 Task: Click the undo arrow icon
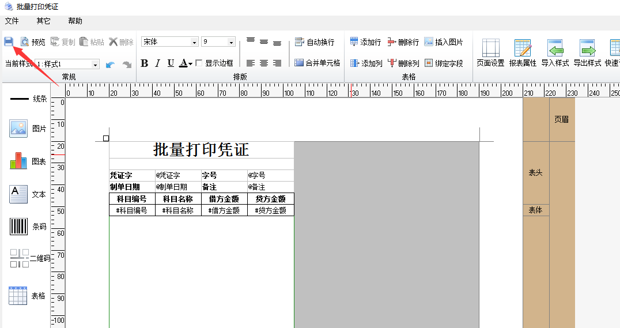point(110,65)
